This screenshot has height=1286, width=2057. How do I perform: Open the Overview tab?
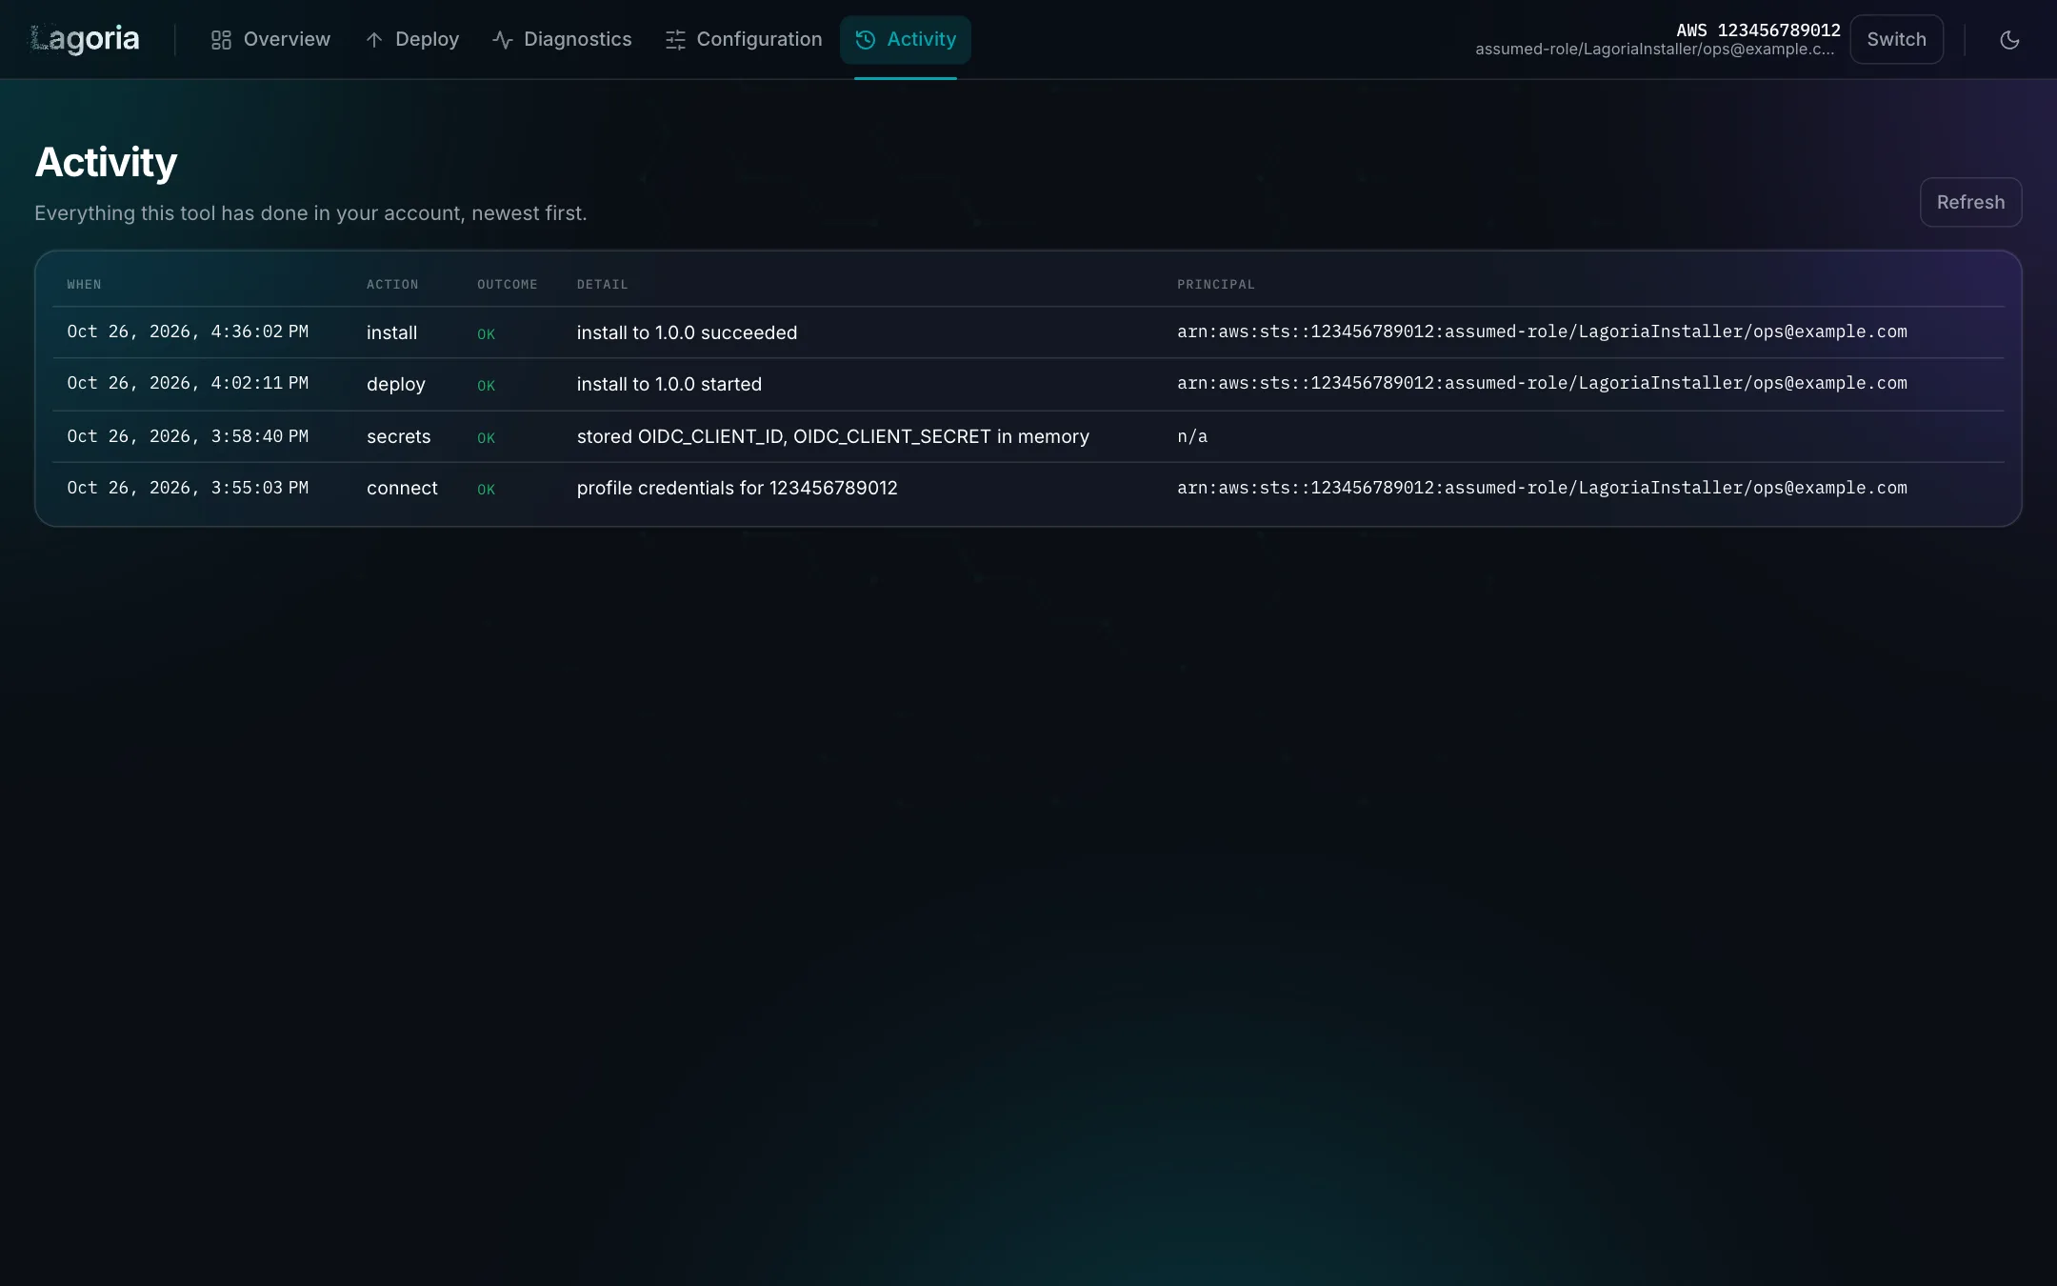pos(270,40)
